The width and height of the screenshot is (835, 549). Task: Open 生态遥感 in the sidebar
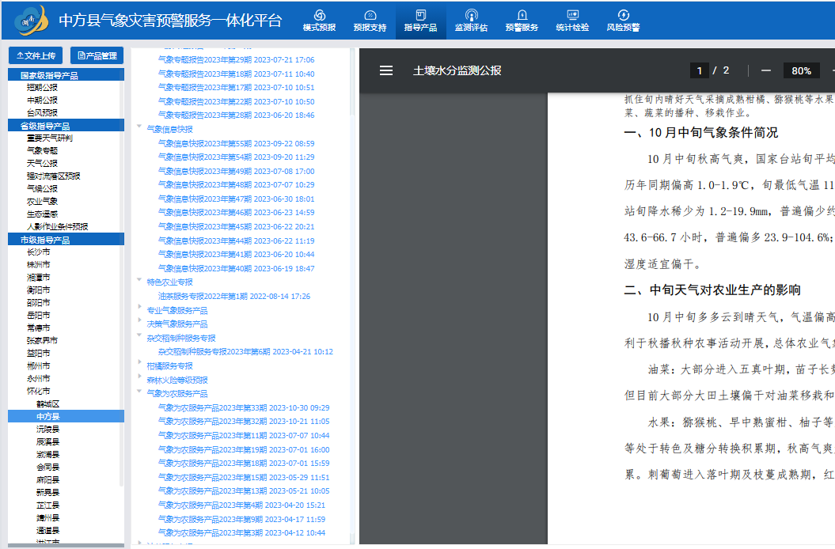pyautogui.click(x=42, y=214)
